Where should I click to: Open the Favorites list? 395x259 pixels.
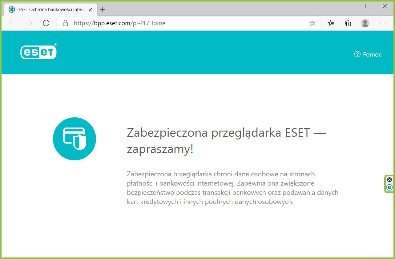coord(331,23)
